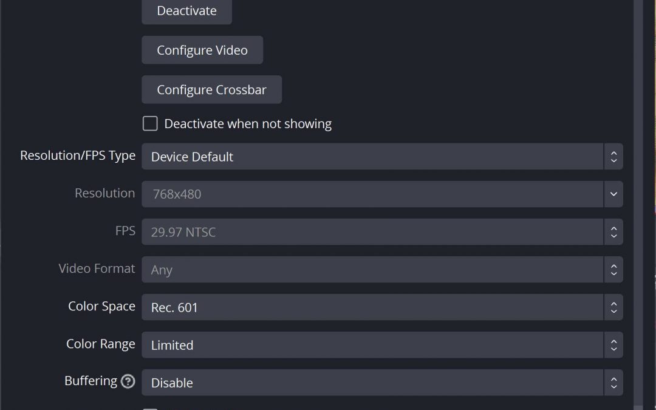656x410 pixels.
Task: Click the FPS field showing 29.97 NTSC
Action: click(x=372, y=232)
